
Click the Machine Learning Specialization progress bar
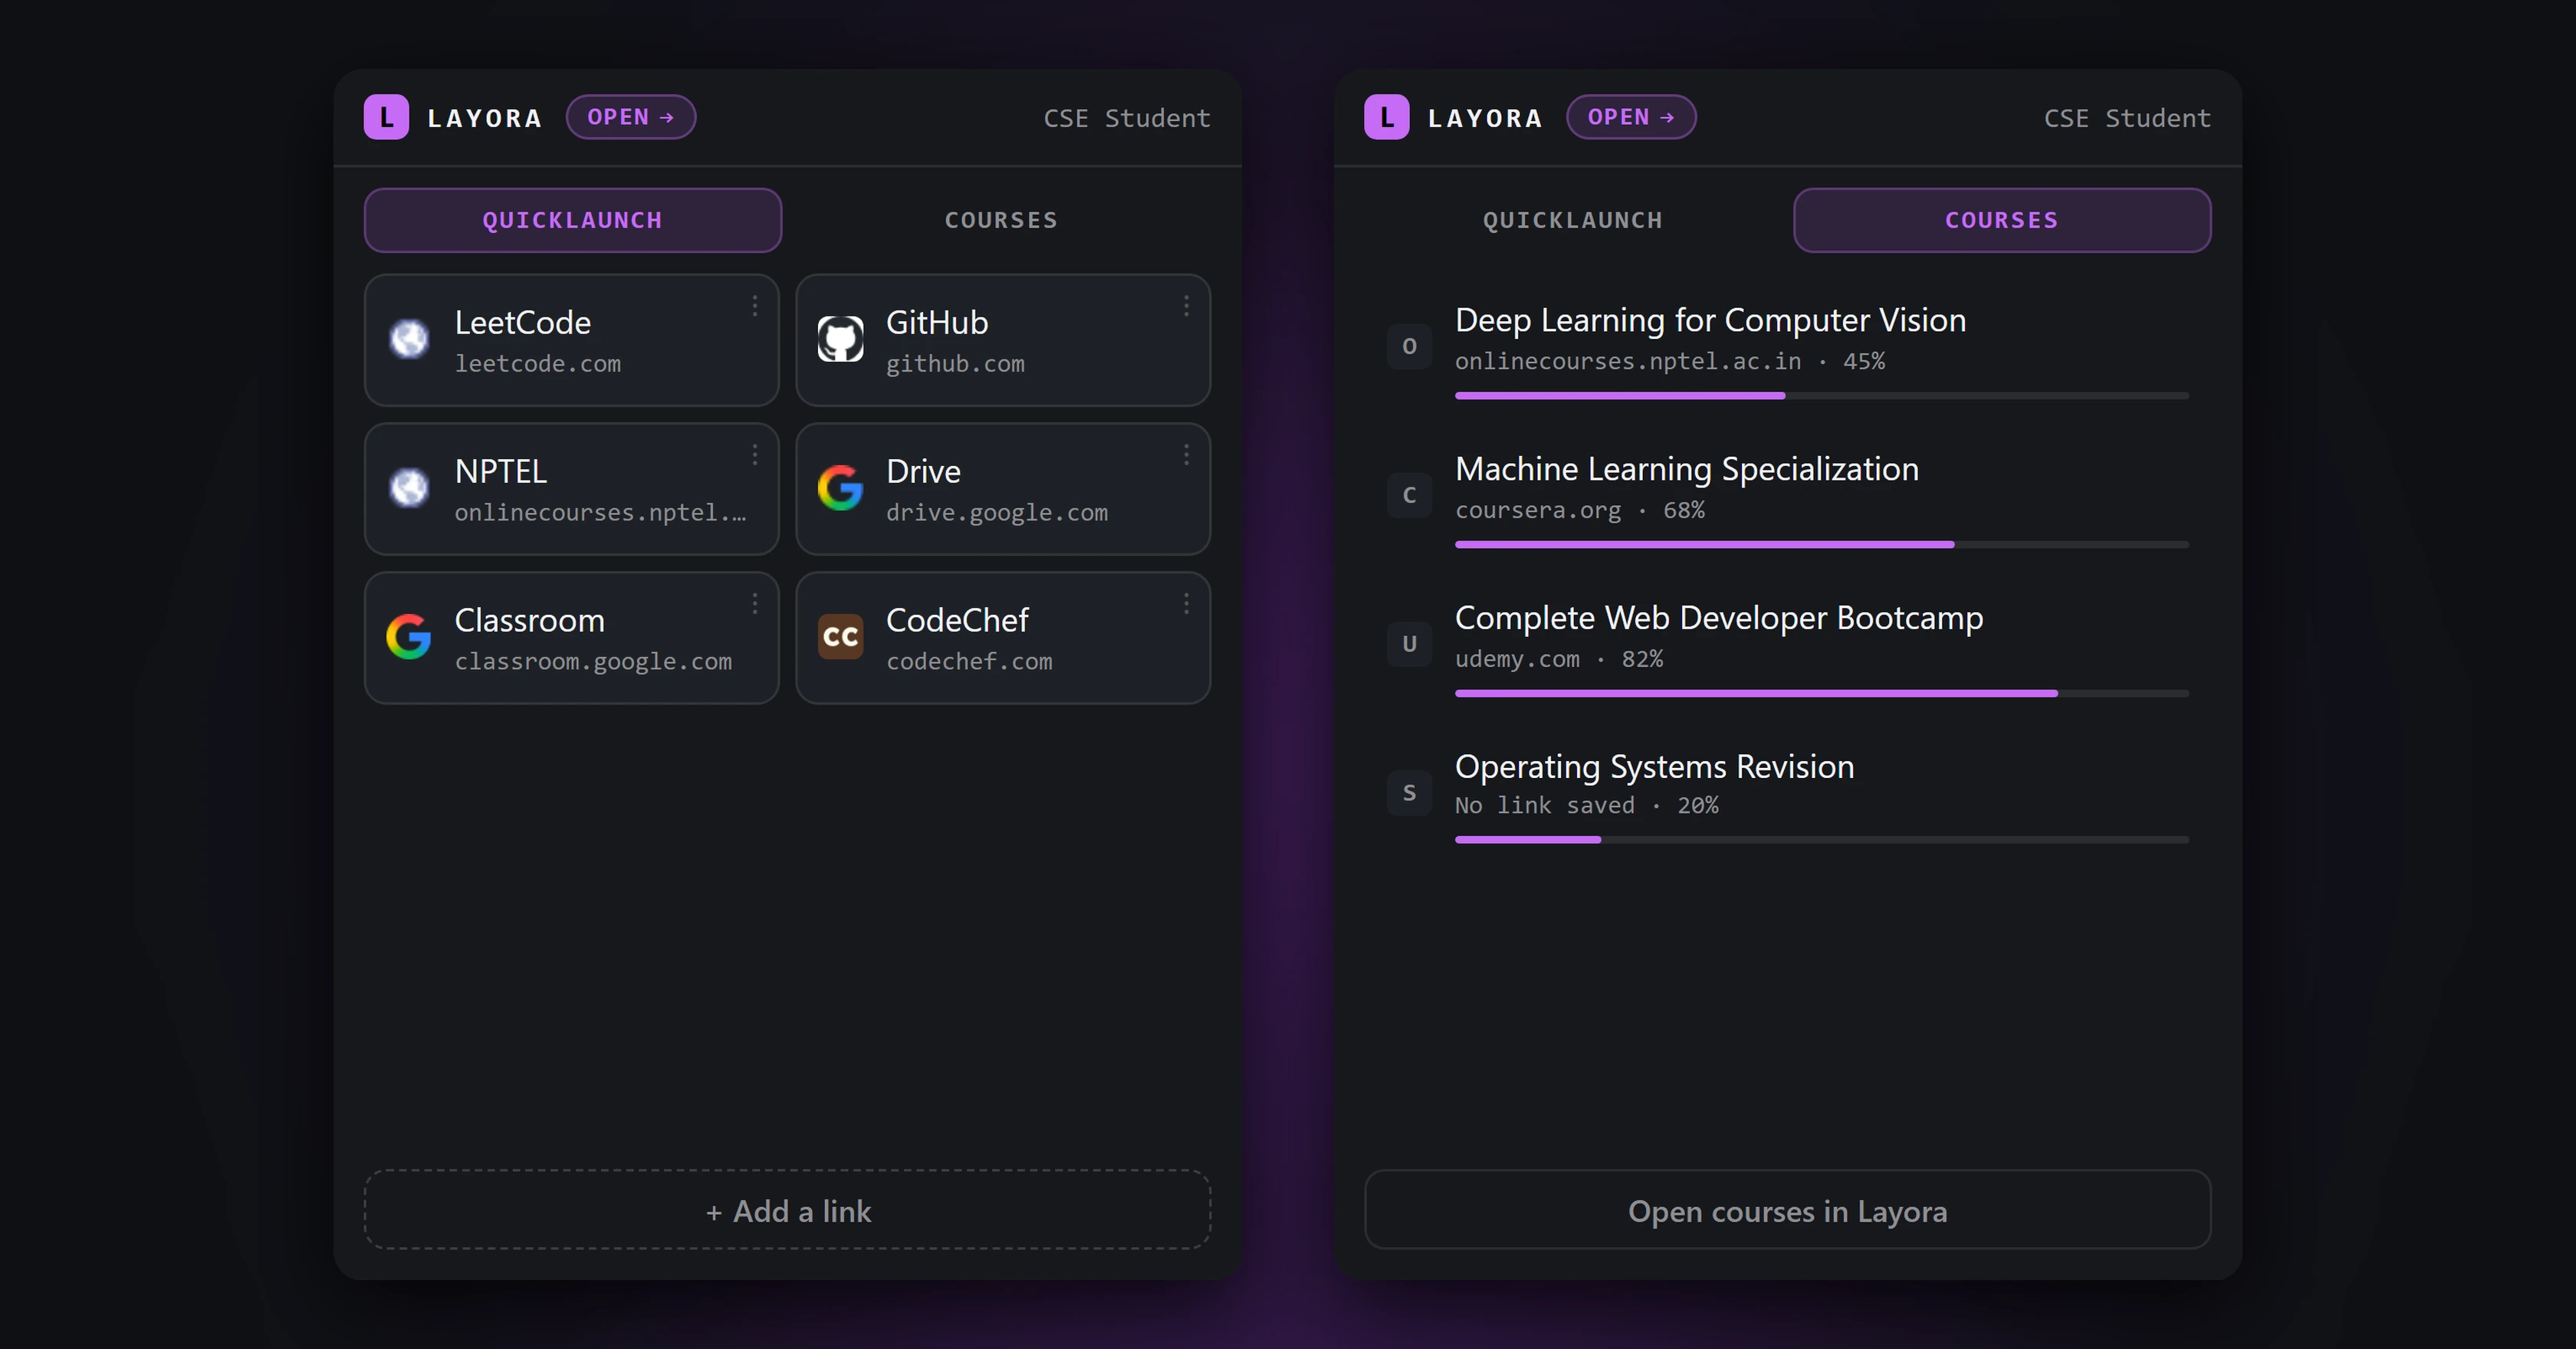1822,545
